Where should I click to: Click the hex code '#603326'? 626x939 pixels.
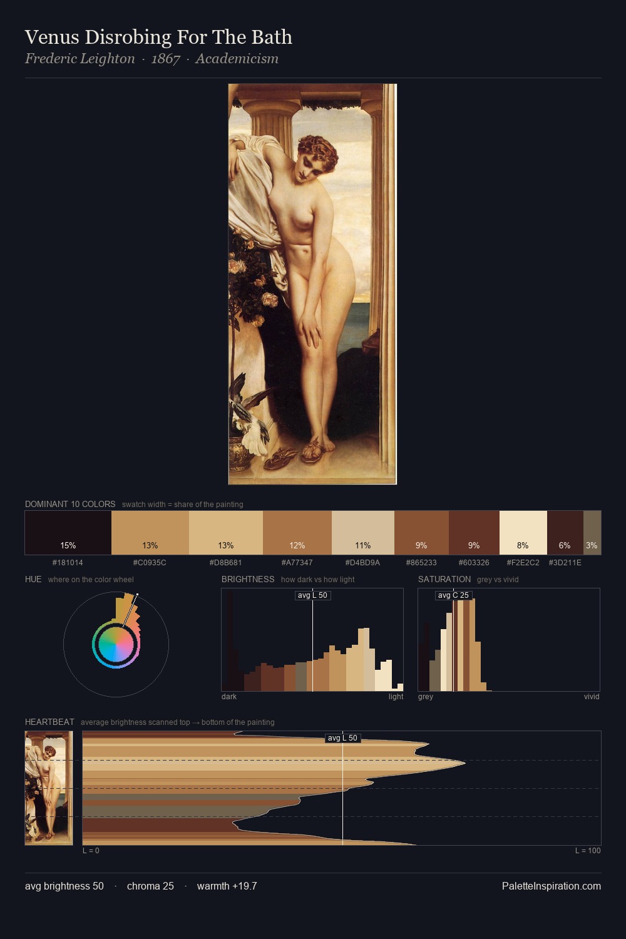pyautogui.click(x=474, y=563)
